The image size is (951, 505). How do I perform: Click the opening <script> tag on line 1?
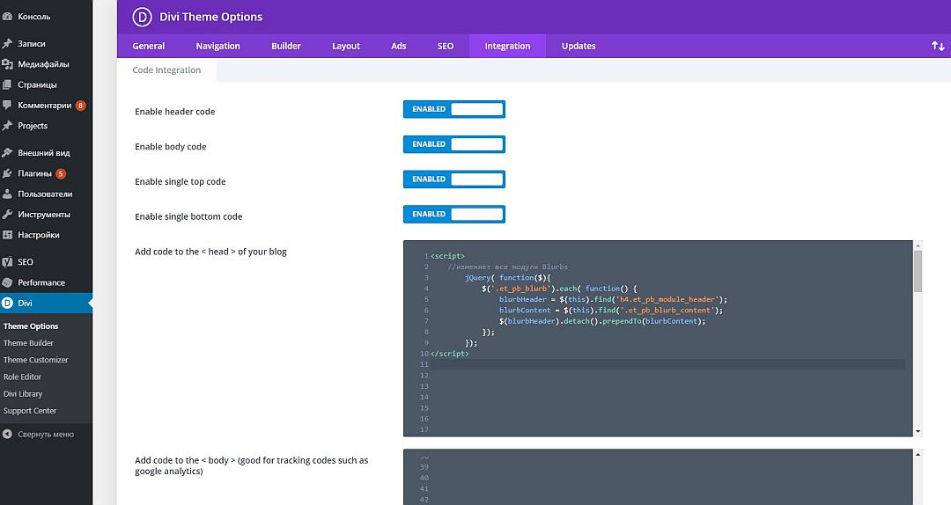[x=447, y=256]
